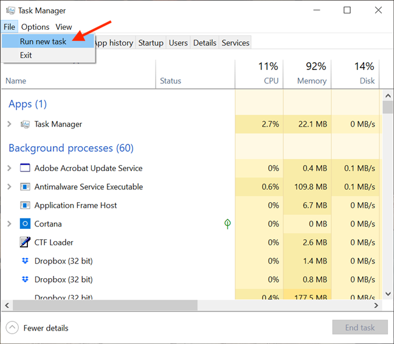Select the Cortana process name
This screenshot has width=394, height=344.
48,223
